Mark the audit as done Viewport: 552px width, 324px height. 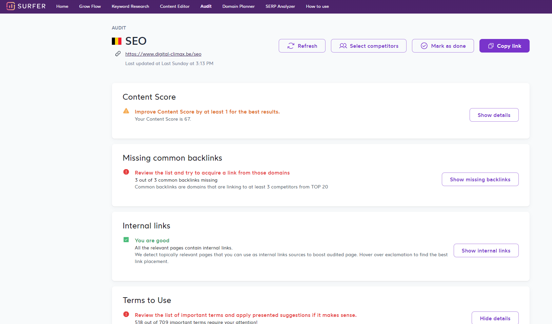[443, 46]
